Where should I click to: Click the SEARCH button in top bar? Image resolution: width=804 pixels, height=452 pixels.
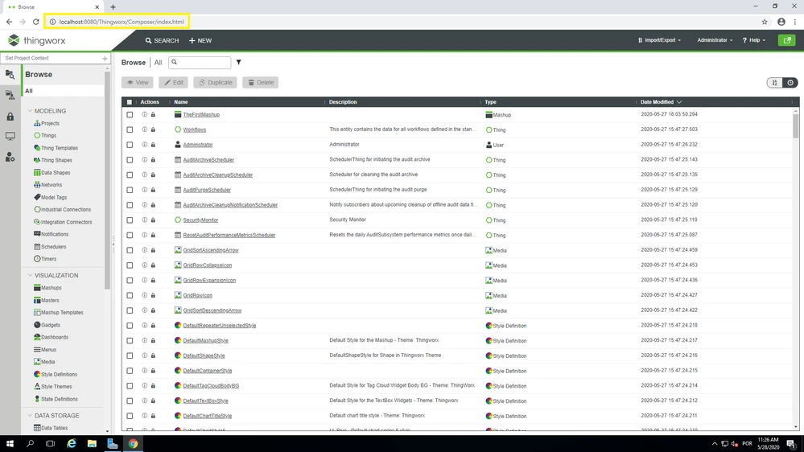coord(162,40)
